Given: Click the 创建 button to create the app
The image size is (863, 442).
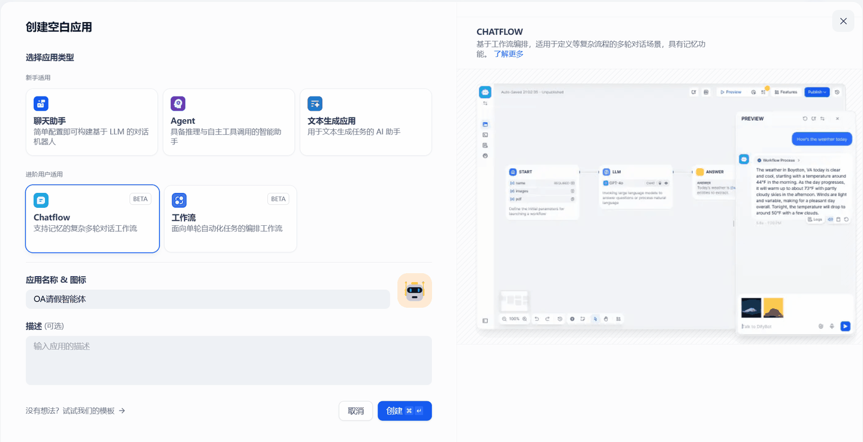Looking at the screenshot, I should click(x=405, y=411).
